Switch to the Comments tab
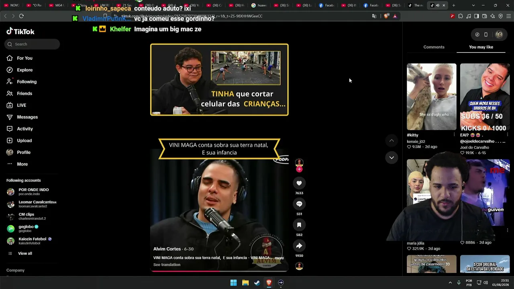This screenshot has width=514, height=289. (x=434, y=47)
